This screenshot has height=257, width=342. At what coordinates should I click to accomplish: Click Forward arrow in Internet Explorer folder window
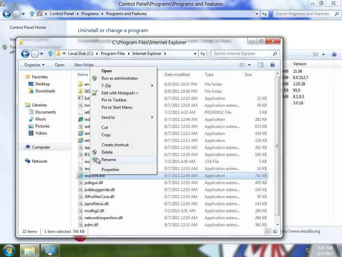coord(35,54)
